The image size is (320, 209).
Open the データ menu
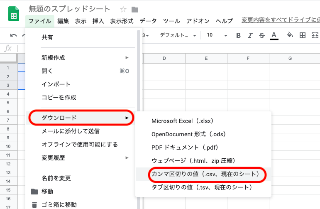(x=148, y=21)
